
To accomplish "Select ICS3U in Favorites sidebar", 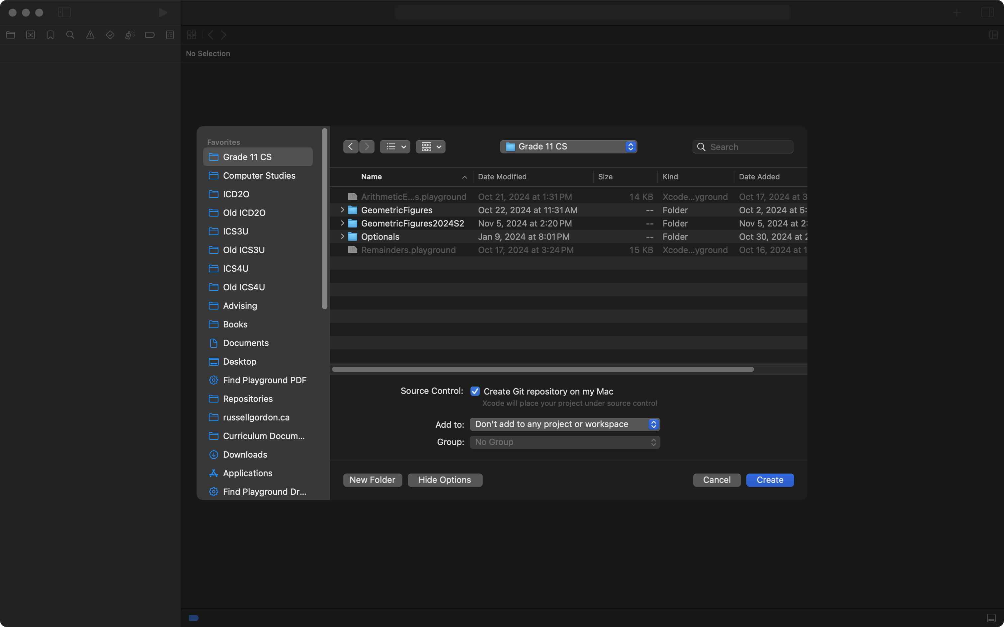I will click(235, 231).
